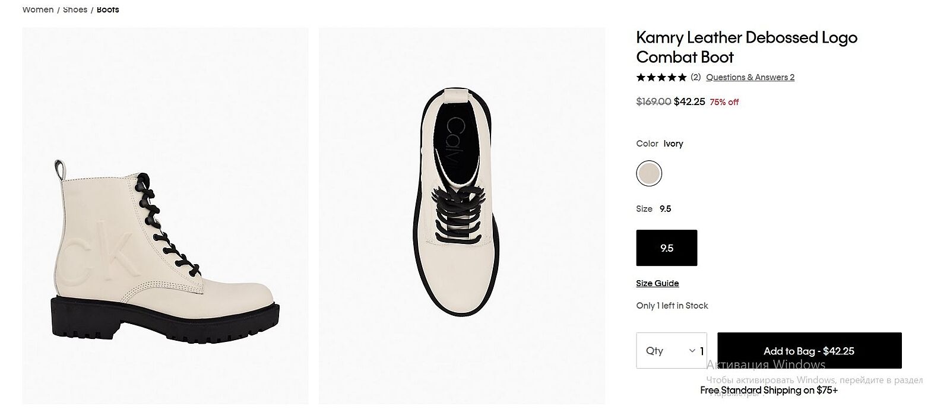Click the crossed-out $169.00 original price
Viewport: 950px width, 409px height.
(653, 102)
